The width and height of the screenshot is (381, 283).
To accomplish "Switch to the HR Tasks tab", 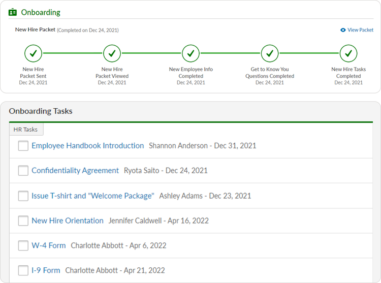I will (x=26, y=129).
